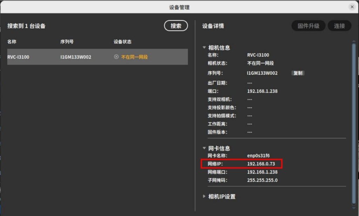Click serial number I1GM133W002 in the device list
This screenshot has width=359, height=216.
[x=76, y=57]
